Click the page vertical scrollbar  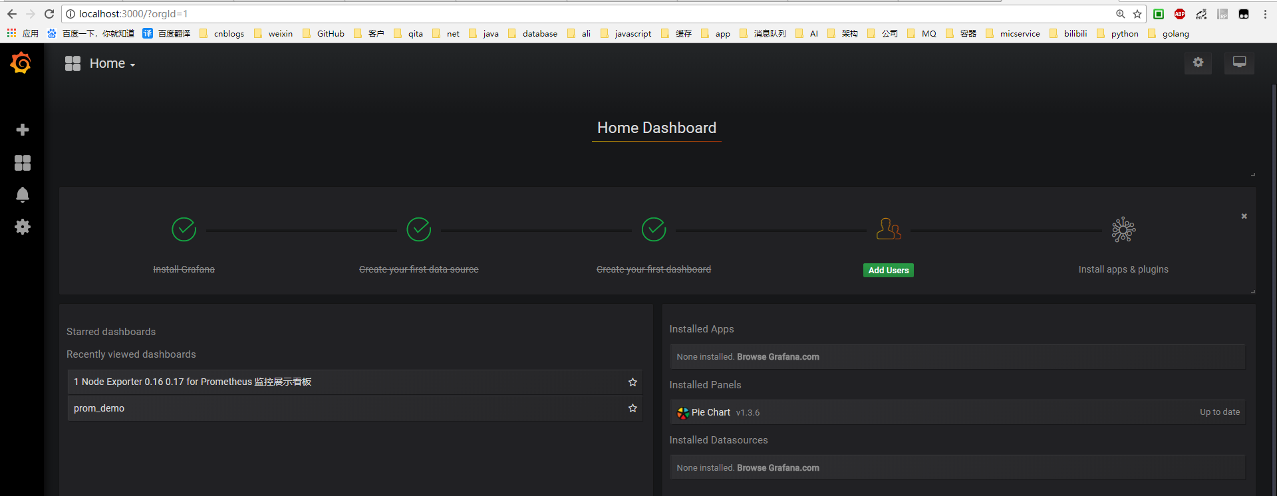(1274, 289)
